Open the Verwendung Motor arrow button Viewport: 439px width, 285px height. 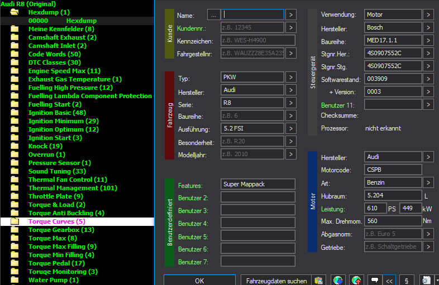coord(428,15)
